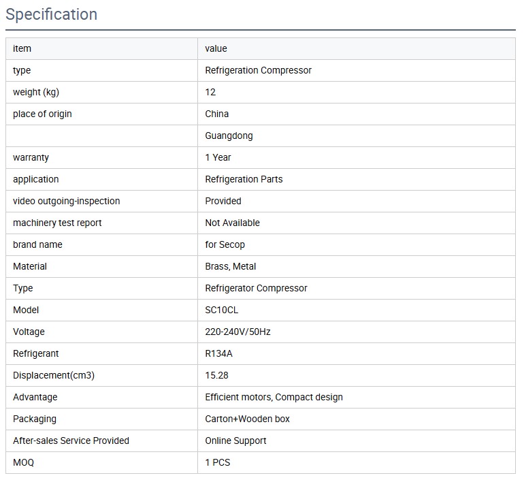
Task: Click the '15.28' displacement value
Action: click(x=216, y=375)
